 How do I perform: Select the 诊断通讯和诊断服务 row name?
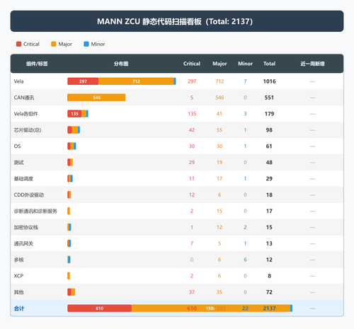(x=35, y=211)
